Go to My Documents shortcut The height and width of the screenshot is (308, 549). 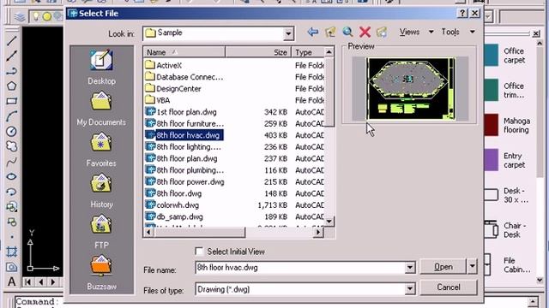tap(101, 109)
